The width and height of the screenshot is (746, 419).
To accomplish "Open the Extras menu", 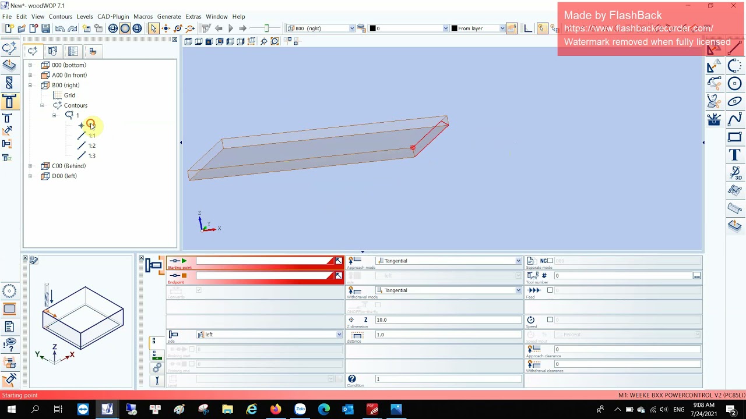I will [193, 16].
